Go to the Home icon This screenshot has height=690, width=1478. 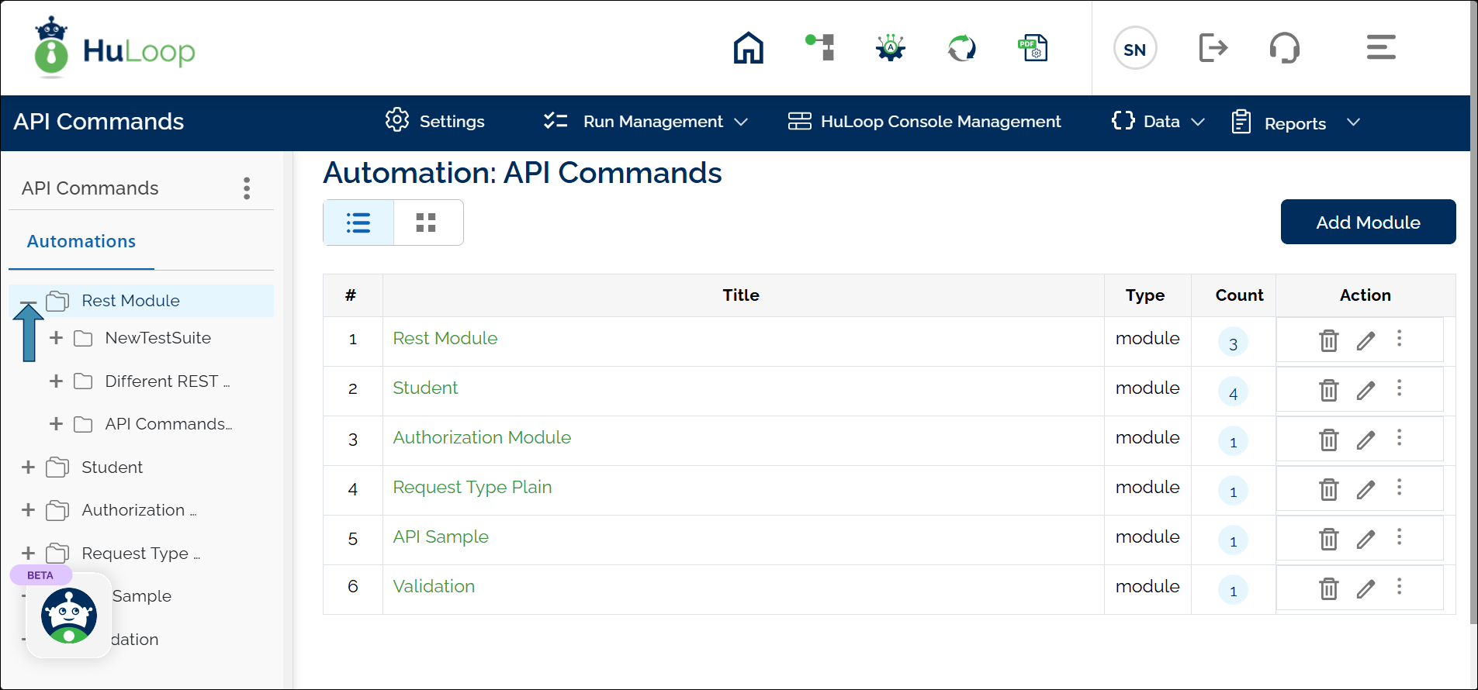point(748,48)
